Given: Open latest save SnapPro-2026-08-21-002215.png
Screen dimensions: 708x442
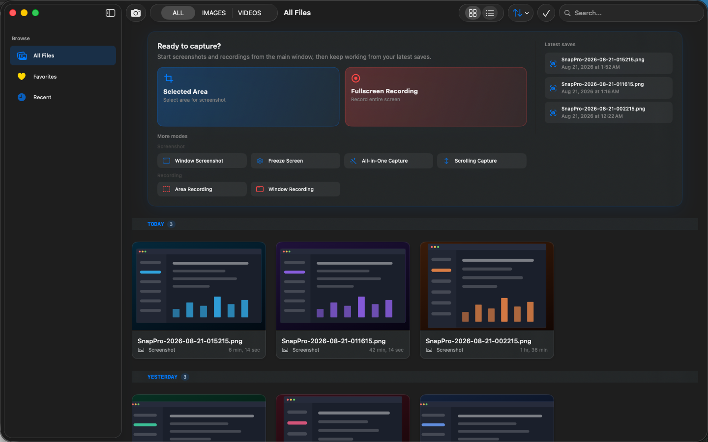Looking at the screenshot, I should point(608,112).
